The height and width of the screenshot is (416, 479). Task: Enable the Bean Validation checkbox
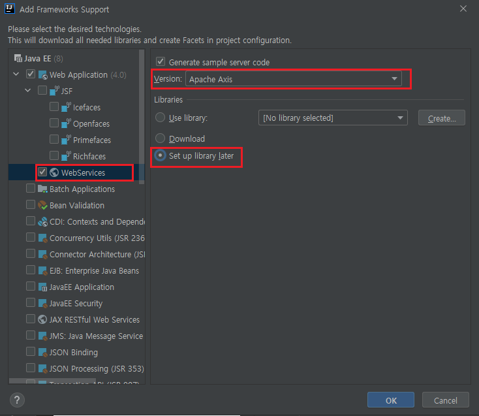point(31,204)
